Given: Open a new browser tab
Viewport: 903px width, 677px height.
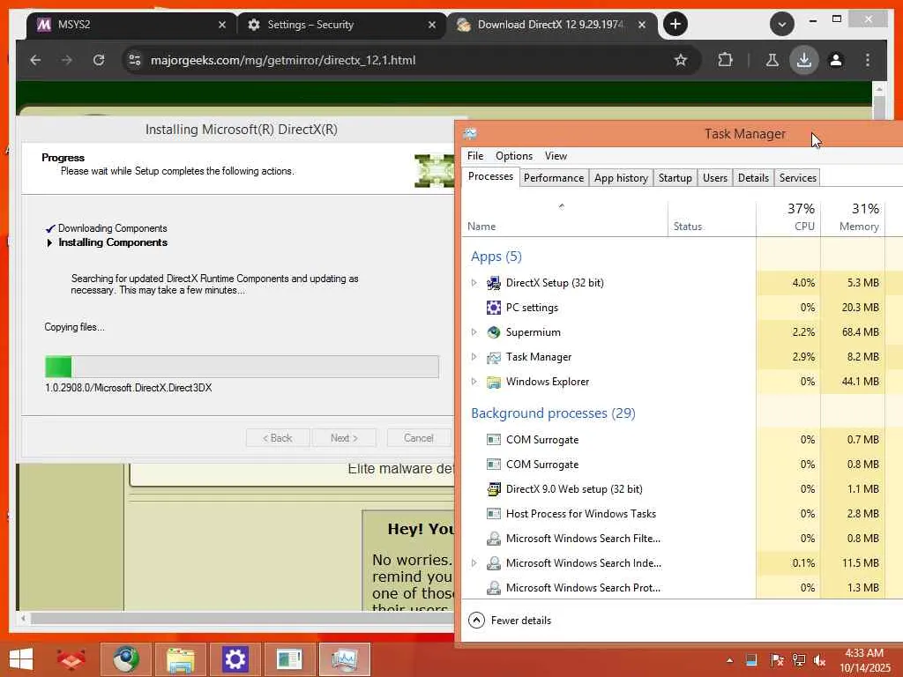Looking at the screenshot, I should coord(675,24).
